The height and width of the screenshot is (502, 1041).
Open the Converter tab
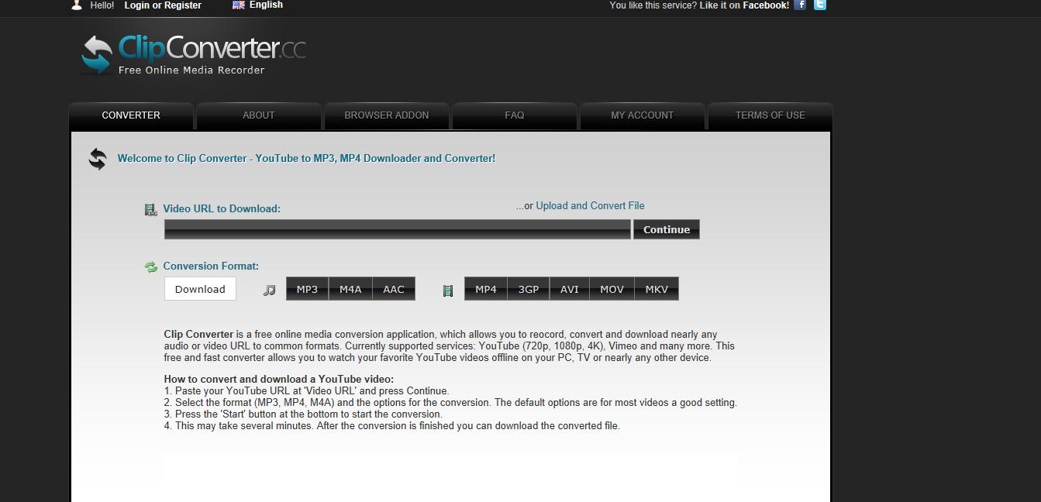pos(131,115)
